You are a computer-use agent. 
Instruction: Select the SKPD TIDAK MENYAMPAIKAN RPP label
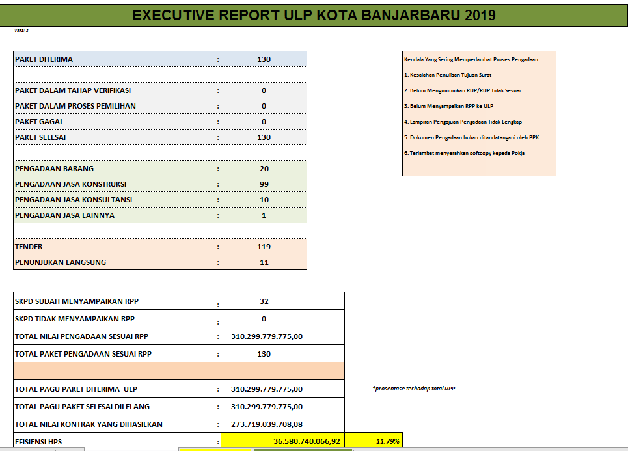75,319
